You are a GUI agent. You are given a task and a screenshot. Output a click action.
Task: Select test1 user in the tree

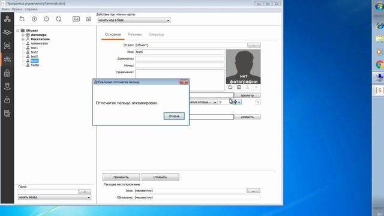point(34,48)
